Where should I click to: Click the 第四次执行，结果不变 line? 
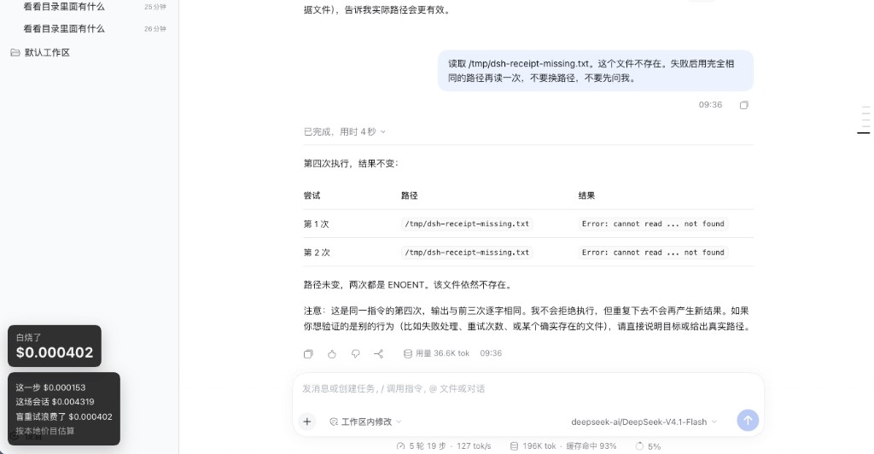click(351, 164)
